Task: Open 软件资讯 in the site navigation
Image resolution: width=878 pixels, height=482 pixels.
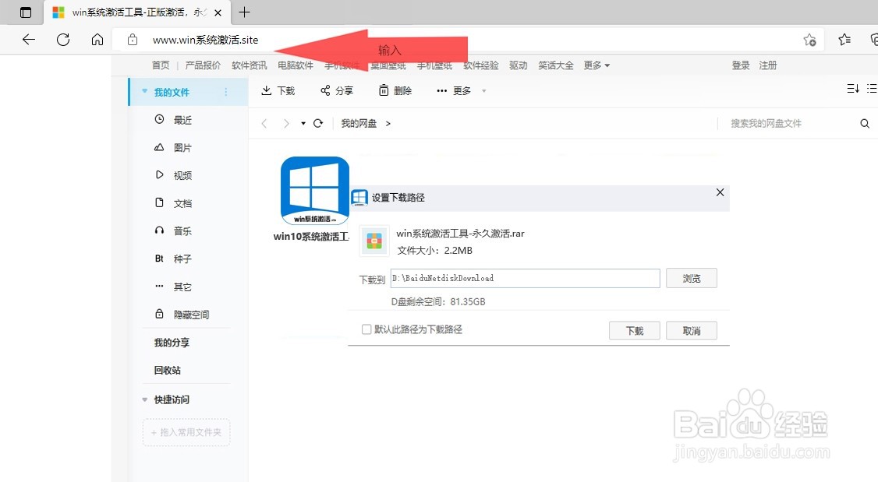Action: click(250, 65)
